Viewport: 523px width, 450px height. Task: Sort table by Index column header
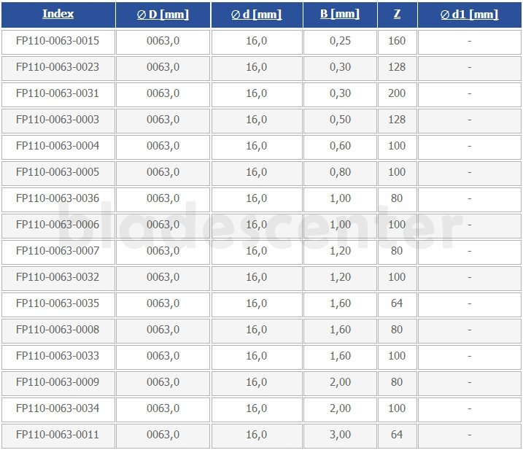58,14
